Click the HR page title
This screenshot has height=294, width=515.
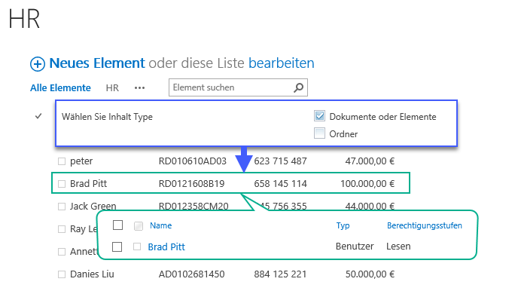click(24, 19)
